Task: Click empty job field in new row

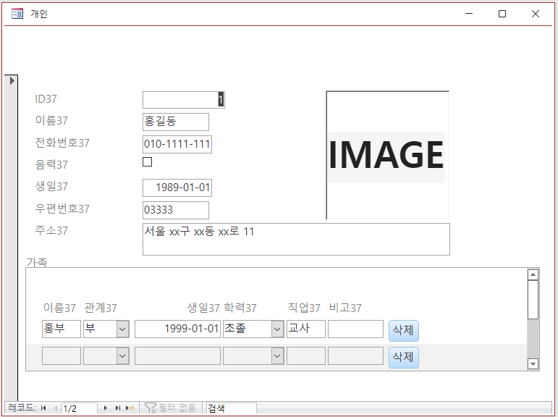Action: (305, 355)
